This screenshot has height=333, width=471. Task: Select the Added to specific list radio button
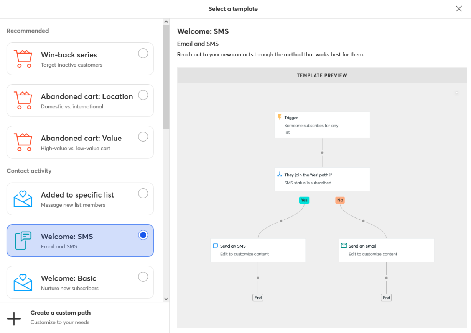click(143, 194)
